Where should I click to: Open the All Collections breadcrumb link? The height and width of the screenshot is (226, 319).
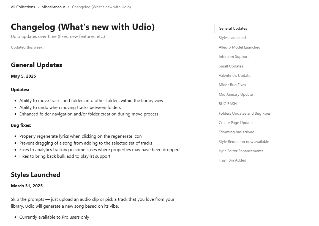pos(23,7)
